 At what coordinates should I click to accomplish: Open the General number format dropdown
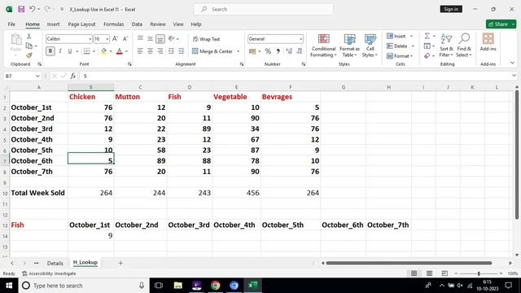(x=300, y=39)
